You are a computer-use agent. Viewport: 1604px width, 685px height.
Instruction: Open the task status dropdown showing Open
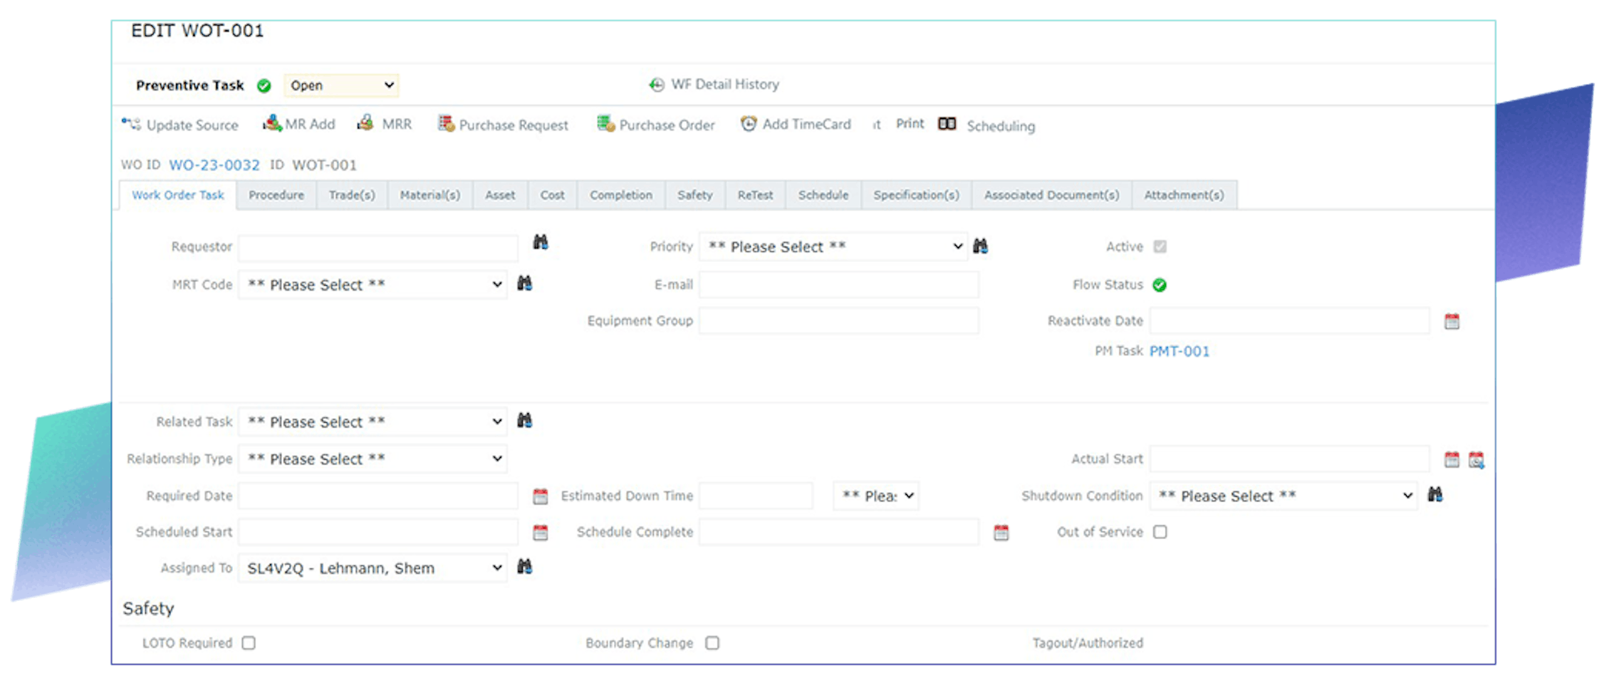pos(341,85)
